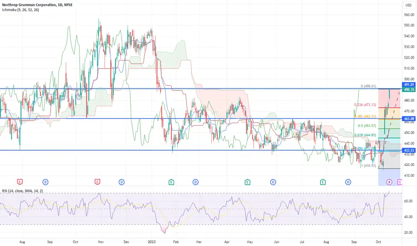Click the 560.00 price axis label
The height and width of the screenshot is (246, 417).
[x=409, y=15]
